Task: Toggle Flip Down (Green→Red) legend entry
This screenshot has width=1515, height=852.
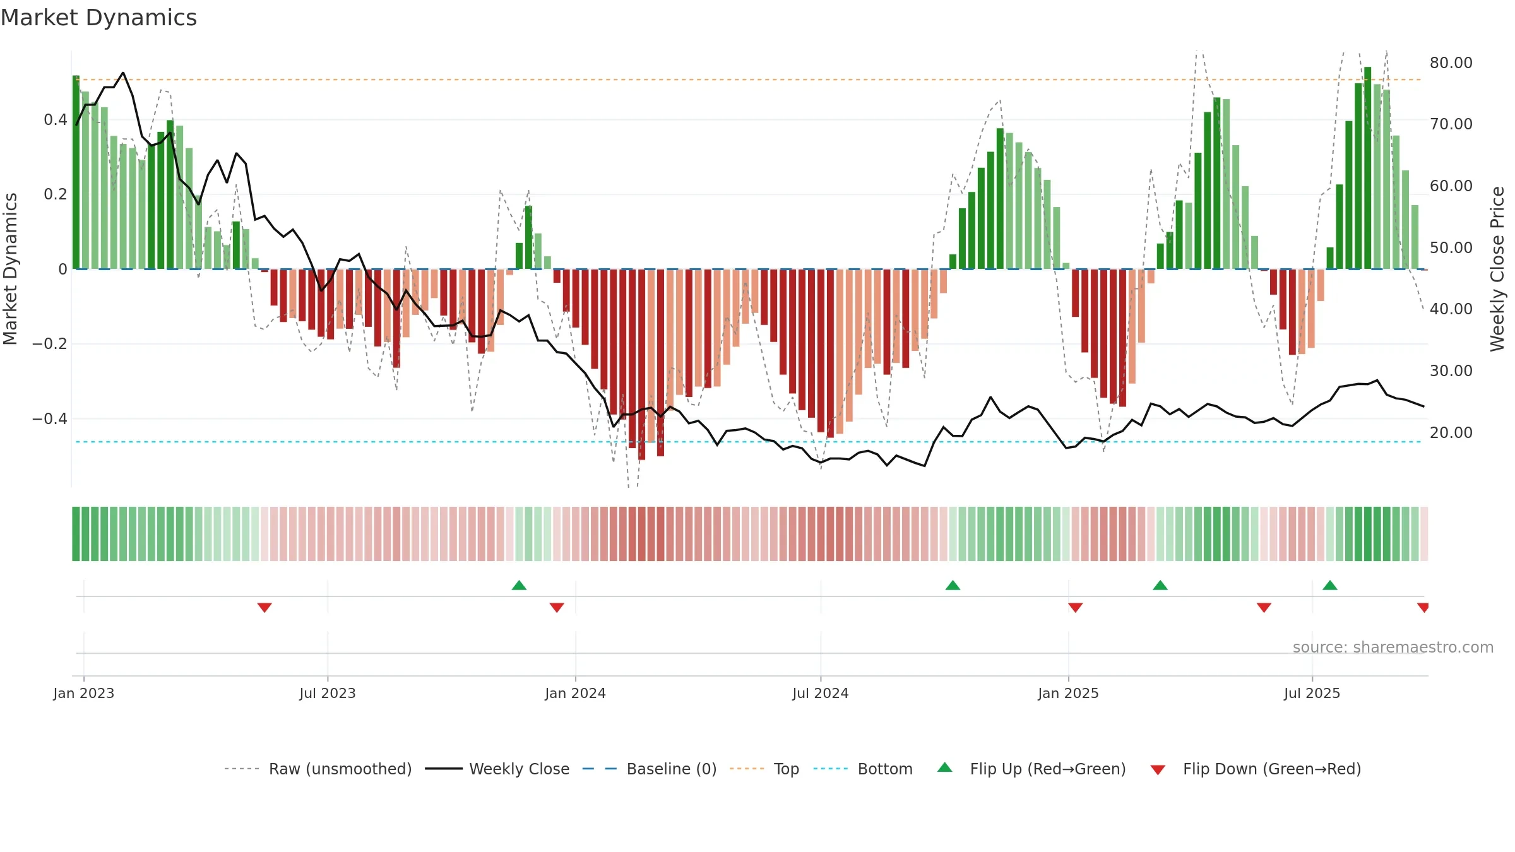Action: click(x=1256, y=769)
